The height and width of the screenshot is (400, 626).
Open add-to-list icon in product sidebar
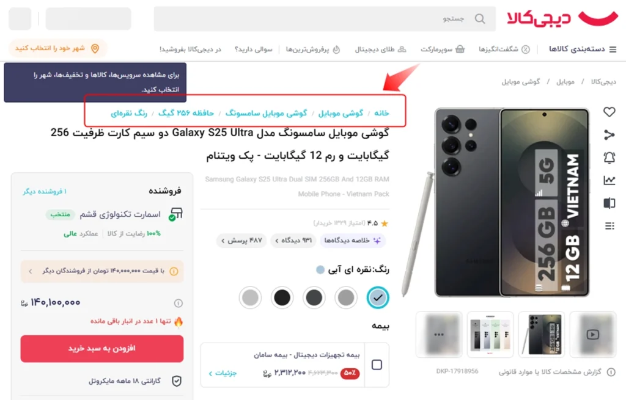pyautogui.click(x=609, y=226)
